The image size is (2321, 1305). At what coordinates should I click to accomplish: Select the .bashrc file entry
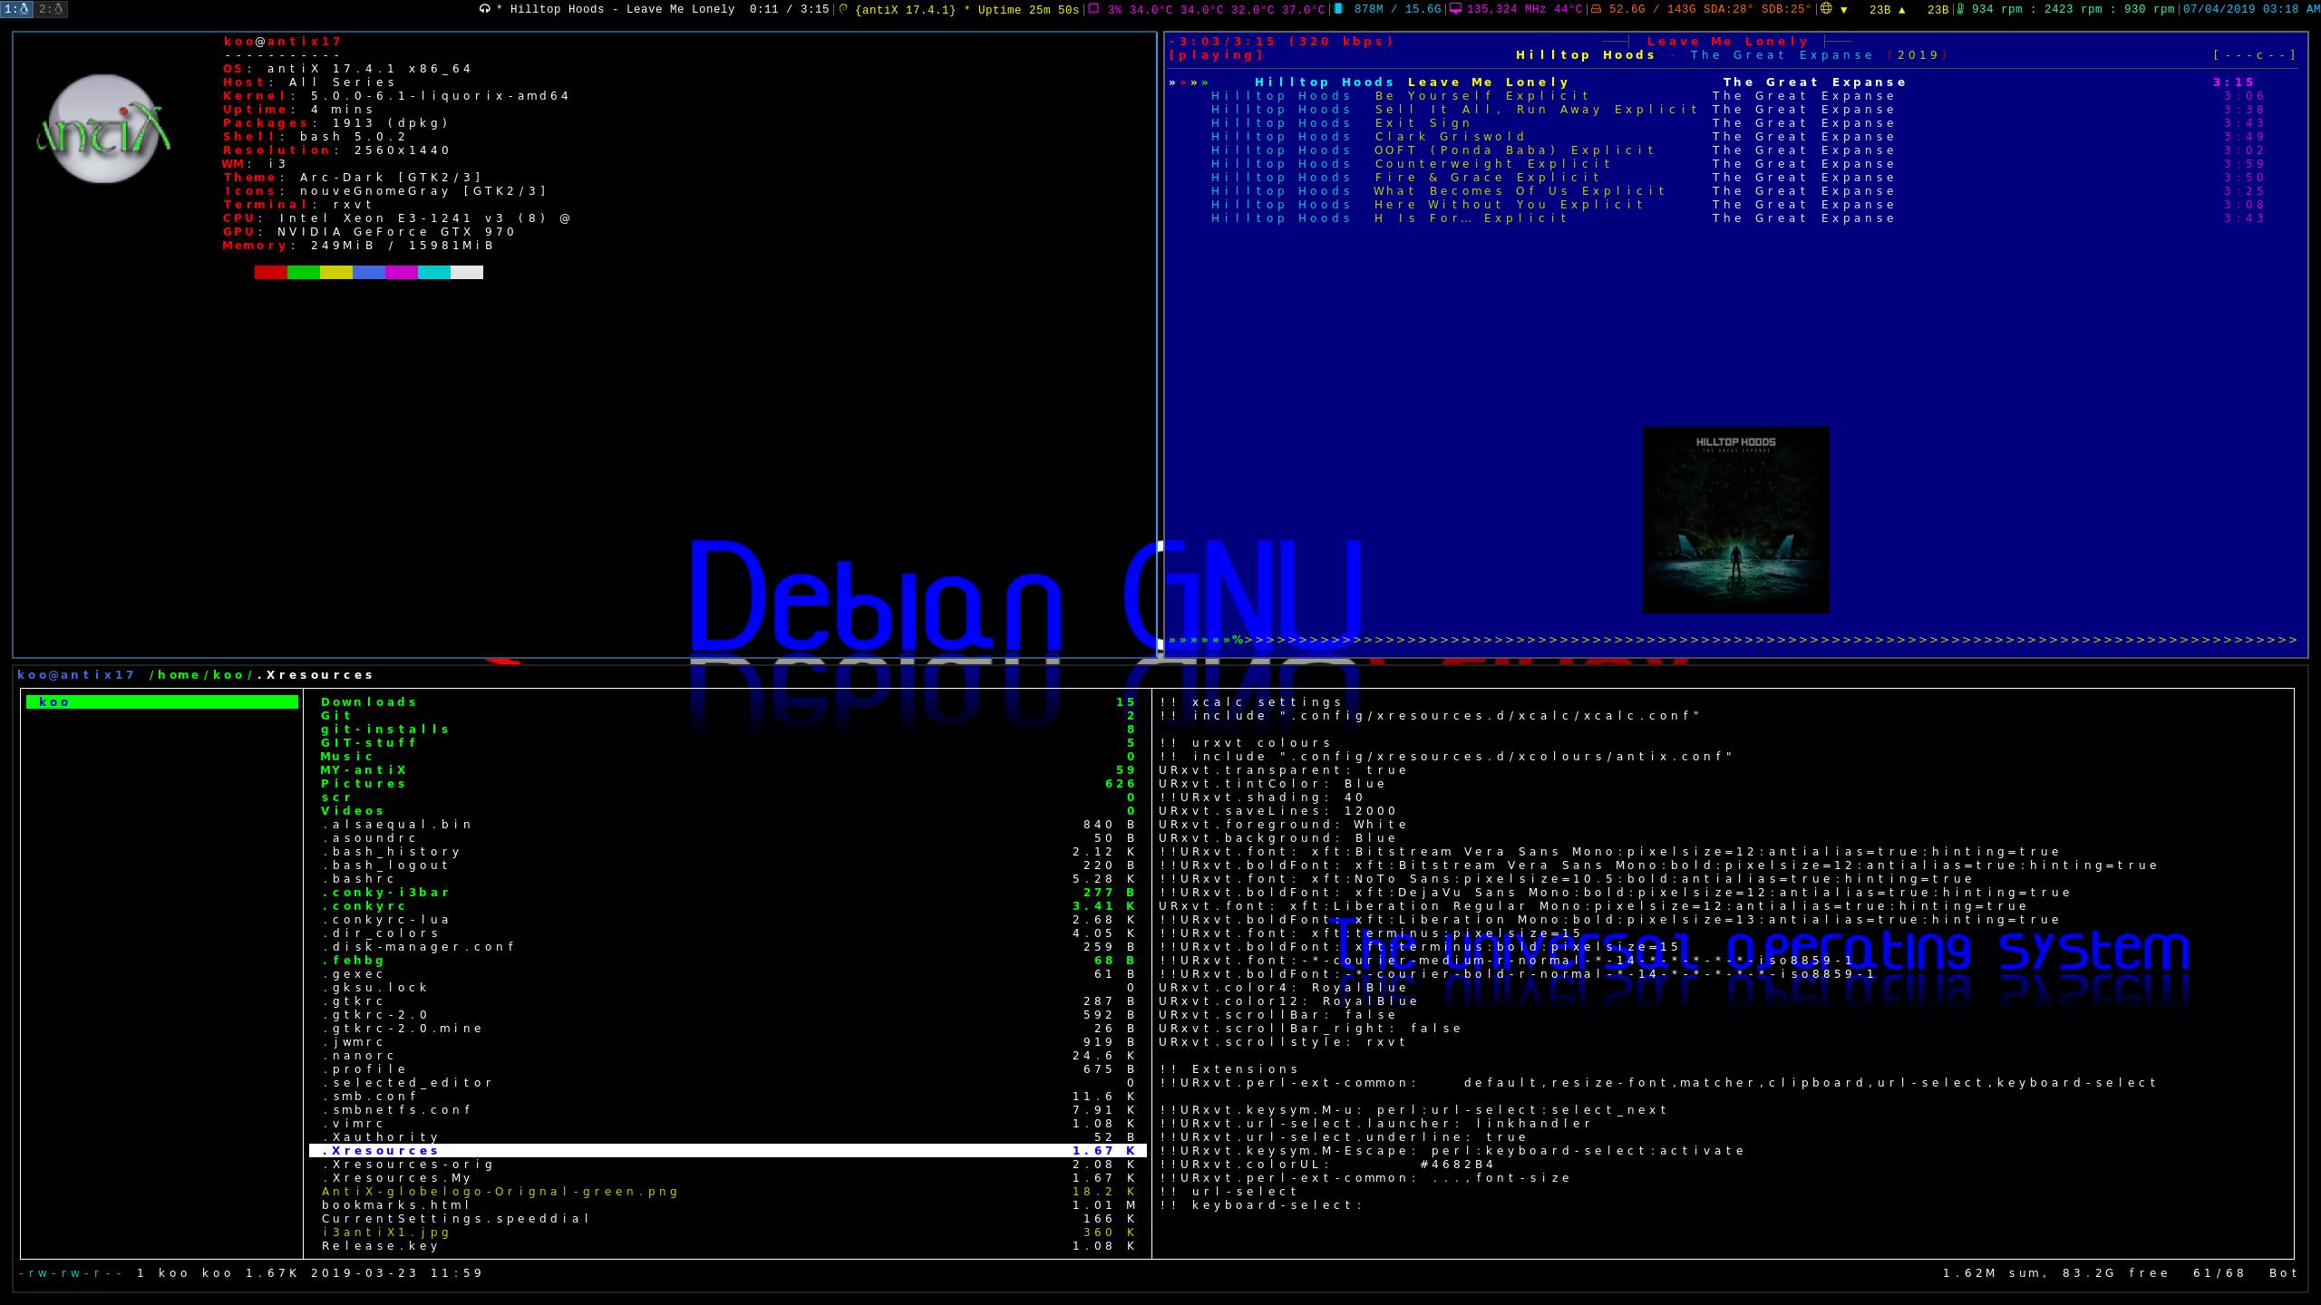pyautogui.click(x=359, y=879)
